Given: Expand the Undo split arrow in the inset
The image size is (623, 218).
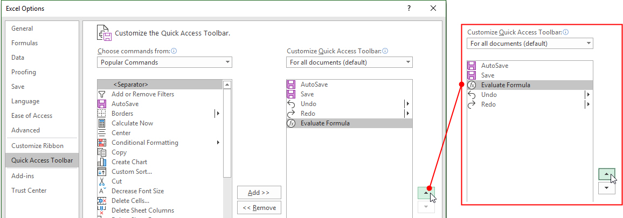Looking at the screenshot, I should point(587,95).
